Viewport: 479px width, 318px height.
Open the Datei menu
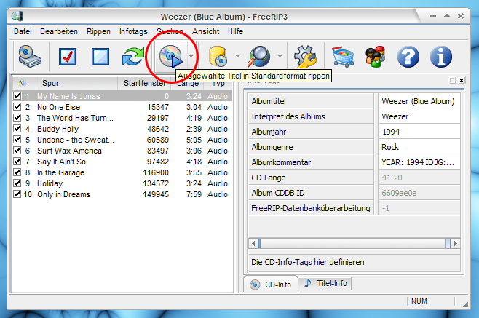23,31
